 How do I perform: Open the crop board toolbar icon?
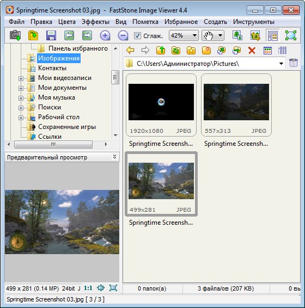coord(255,35)
